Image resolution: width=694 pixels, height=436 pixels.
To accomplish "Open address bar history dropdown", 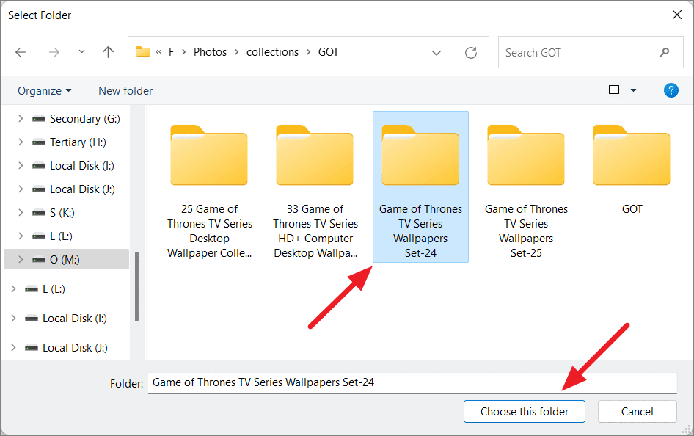I will click(437, 53).
